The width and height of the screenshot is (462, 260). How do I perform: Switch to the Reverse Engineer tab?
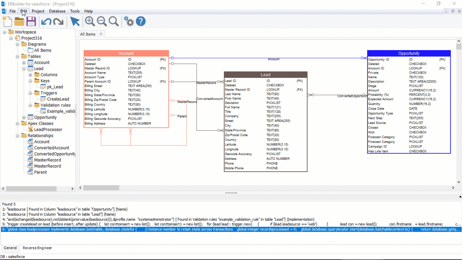click(37, 248)
